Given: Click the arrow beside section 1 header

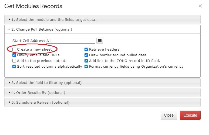Looking at the screenshot, I should tap(9, 19).
